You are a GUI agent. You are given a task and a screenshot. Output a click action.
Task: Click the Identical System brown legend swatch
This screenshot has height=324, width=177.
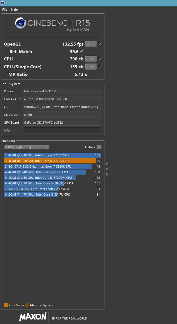(x=27, y=305)
